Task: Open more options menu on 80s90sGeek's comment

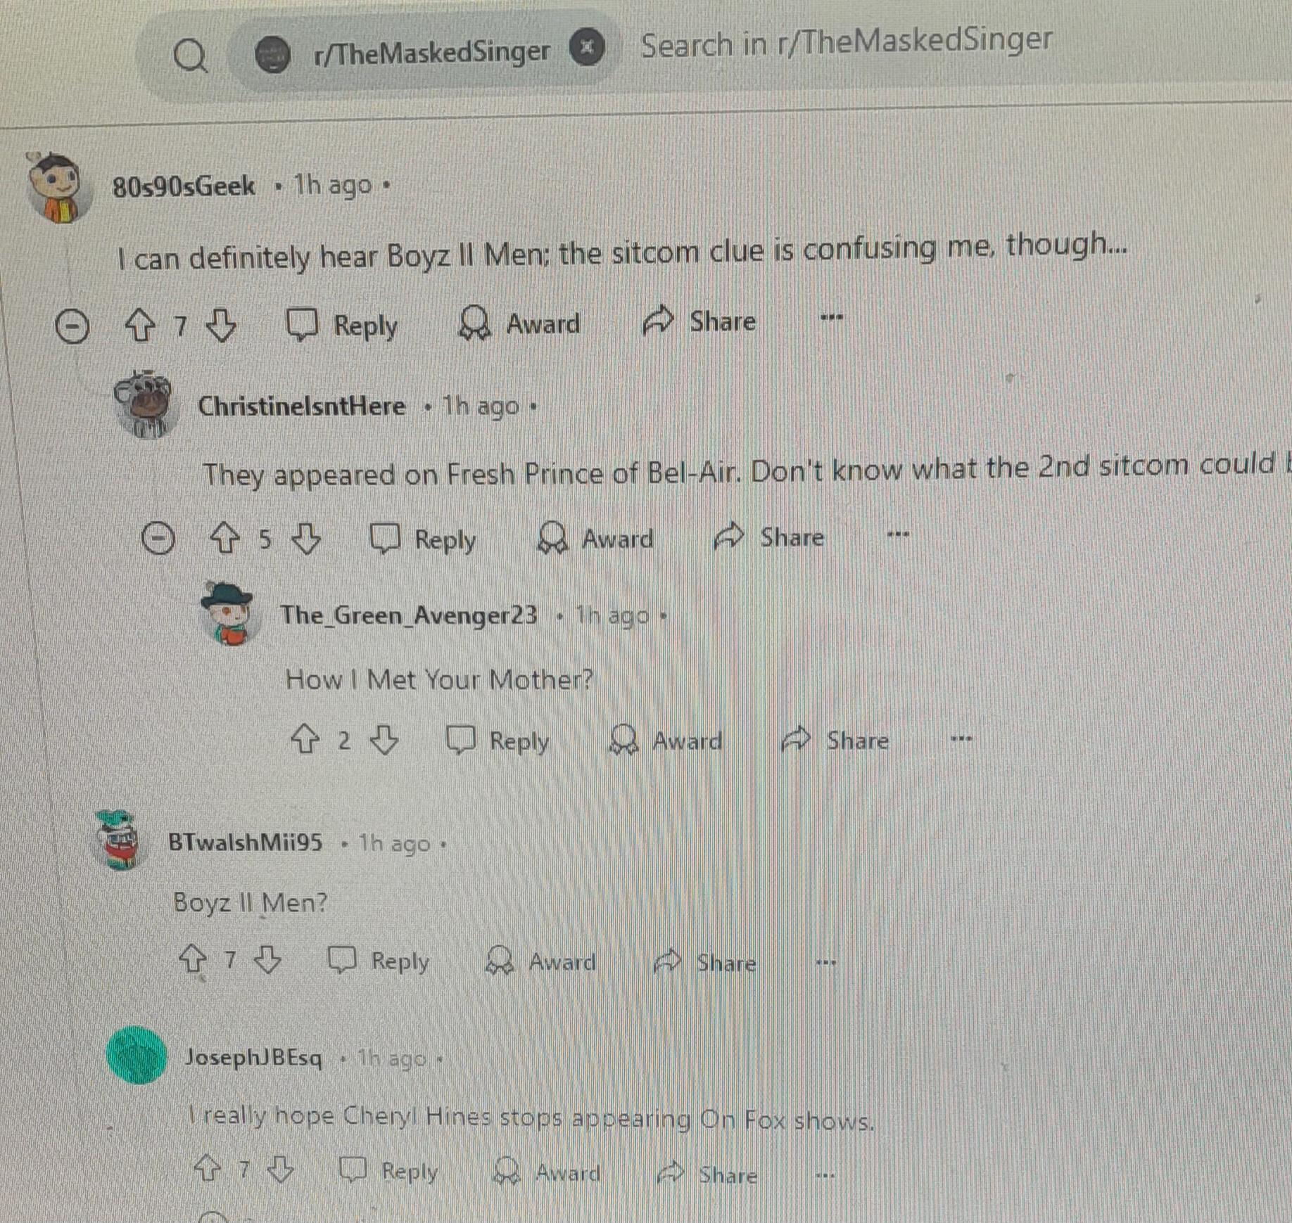Action: pyautogui.click(x=832, y=318)
